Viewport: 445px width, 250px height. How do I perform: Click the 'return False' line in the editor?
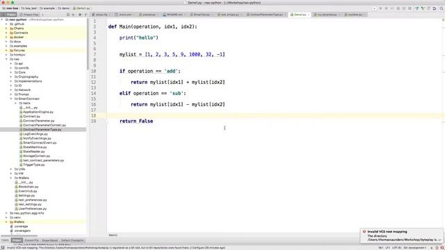click(136, 121)
